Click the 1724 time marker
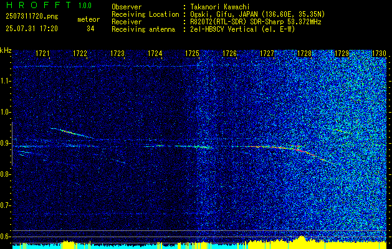The height and width of the screenshot is (249, 392). click(x=155, y=54)
